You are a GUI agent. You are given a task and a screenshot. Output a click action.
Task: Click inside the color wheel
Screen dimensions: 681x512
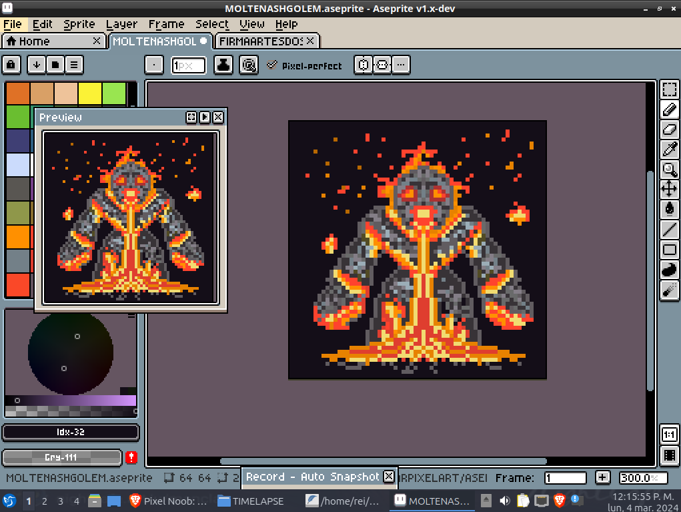pos(70,354)
